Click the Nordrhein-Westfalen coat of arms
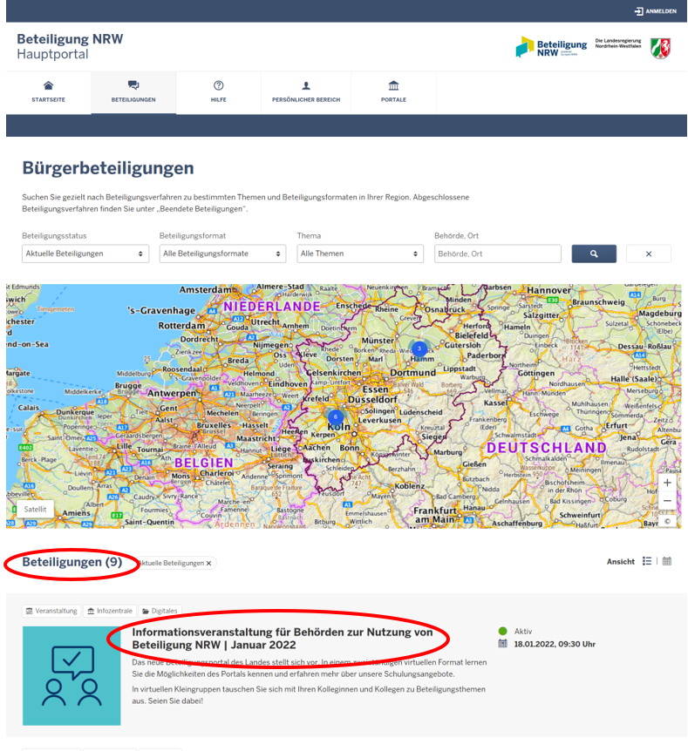Viewport: 688px width, 751px height. click(660, 48)
